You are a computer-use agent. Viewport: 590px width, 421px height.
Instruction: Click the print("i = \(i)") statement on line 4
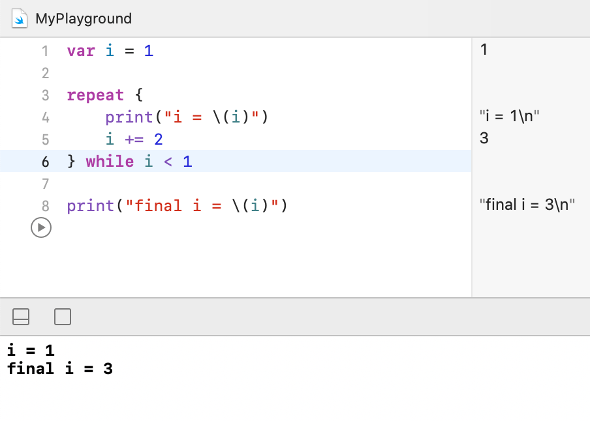point(187,117)
